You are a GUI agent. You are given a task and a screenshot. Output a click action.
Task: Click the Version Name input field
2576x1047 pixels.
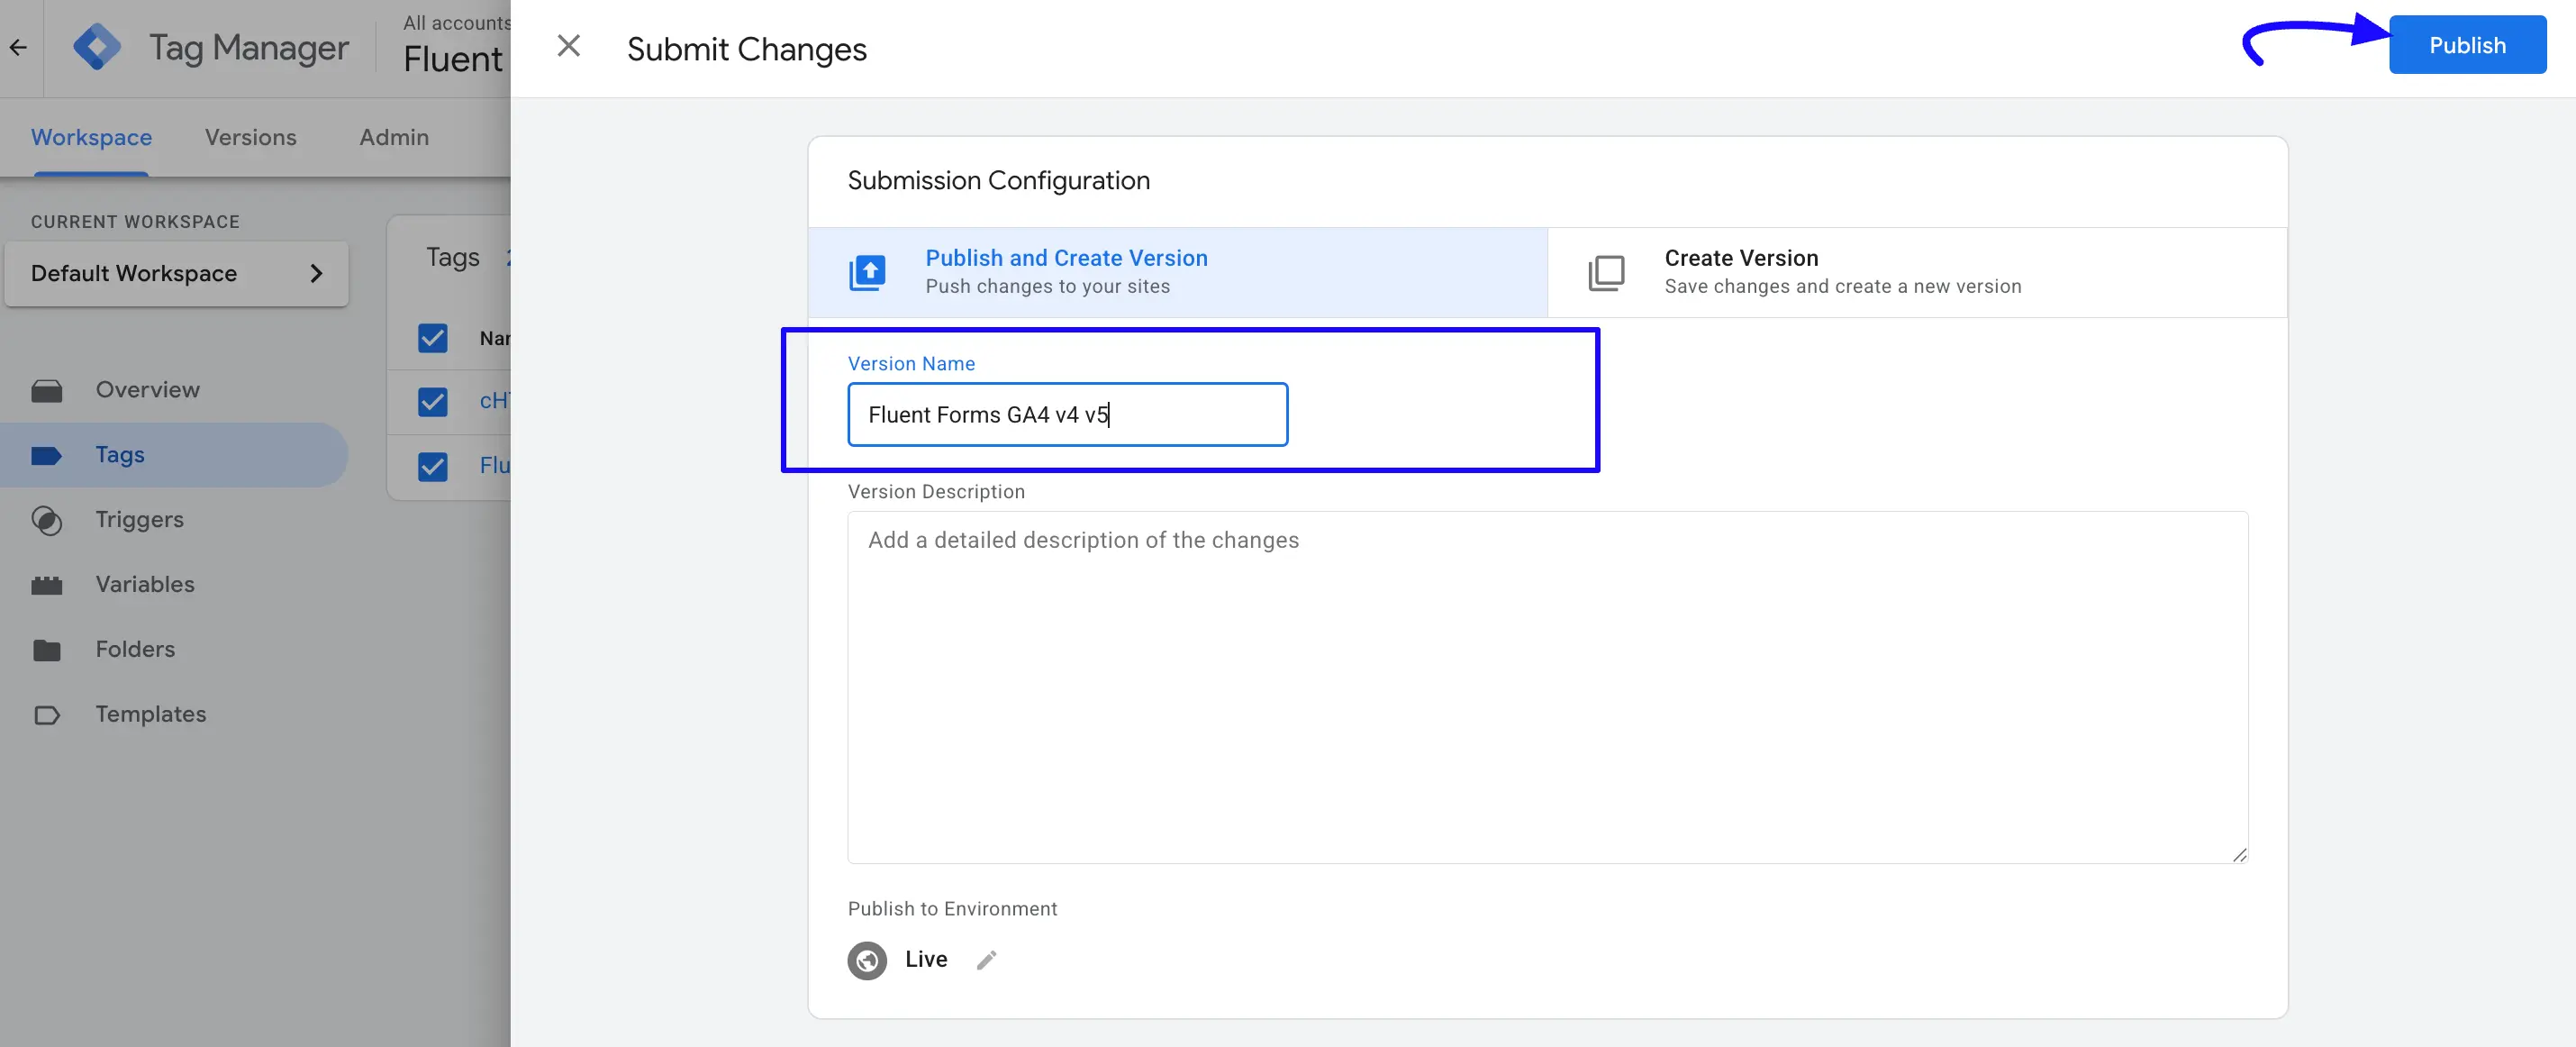pos(1067,414)
